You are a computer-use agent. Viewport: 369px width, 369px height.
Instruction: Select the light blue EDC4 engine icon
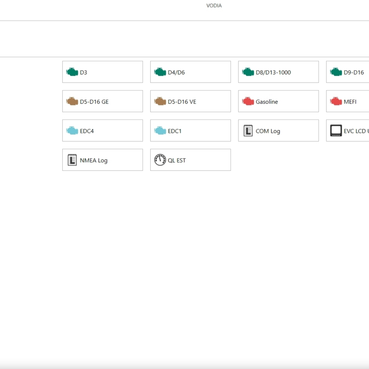click(x=72, y=131)
